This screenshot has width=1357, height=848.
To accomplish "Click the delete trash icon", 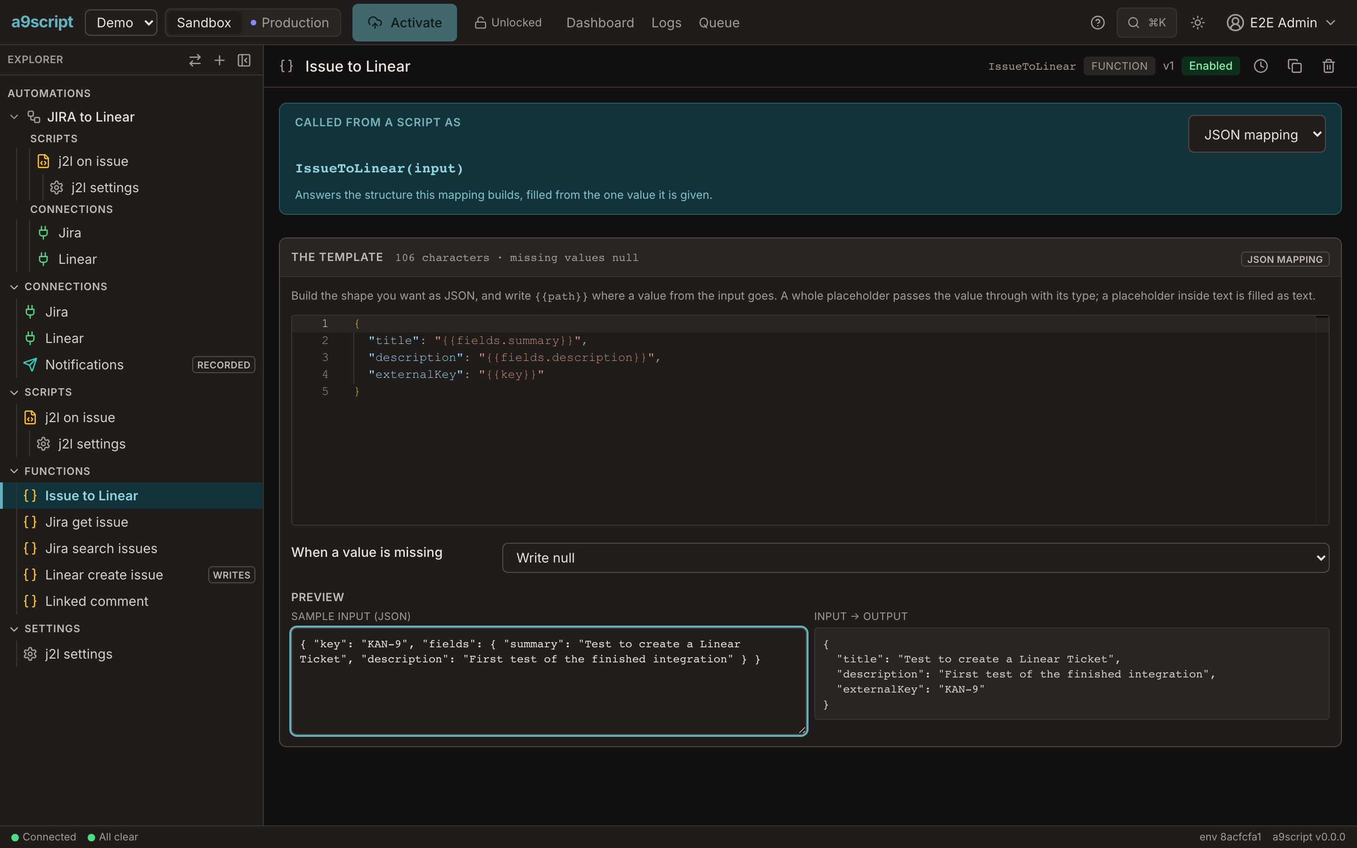I will coord(1328,66).
